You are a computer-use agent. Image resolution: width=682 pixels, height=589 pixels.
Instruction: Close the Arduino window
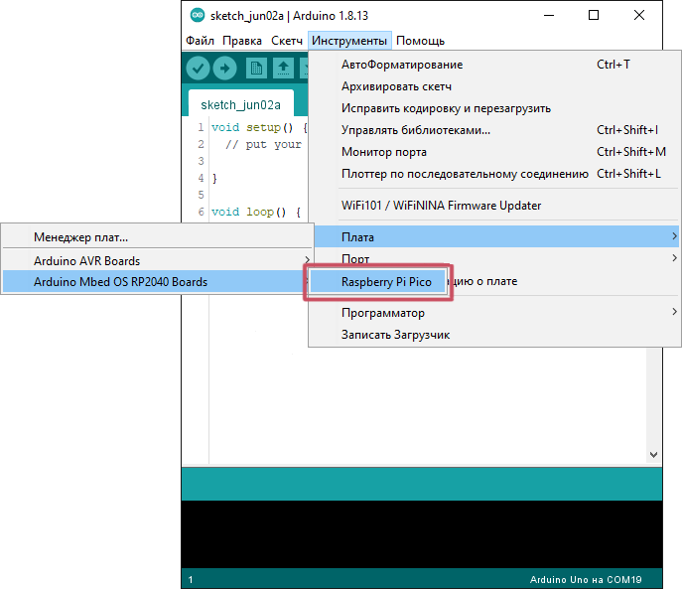coord(639,15)
